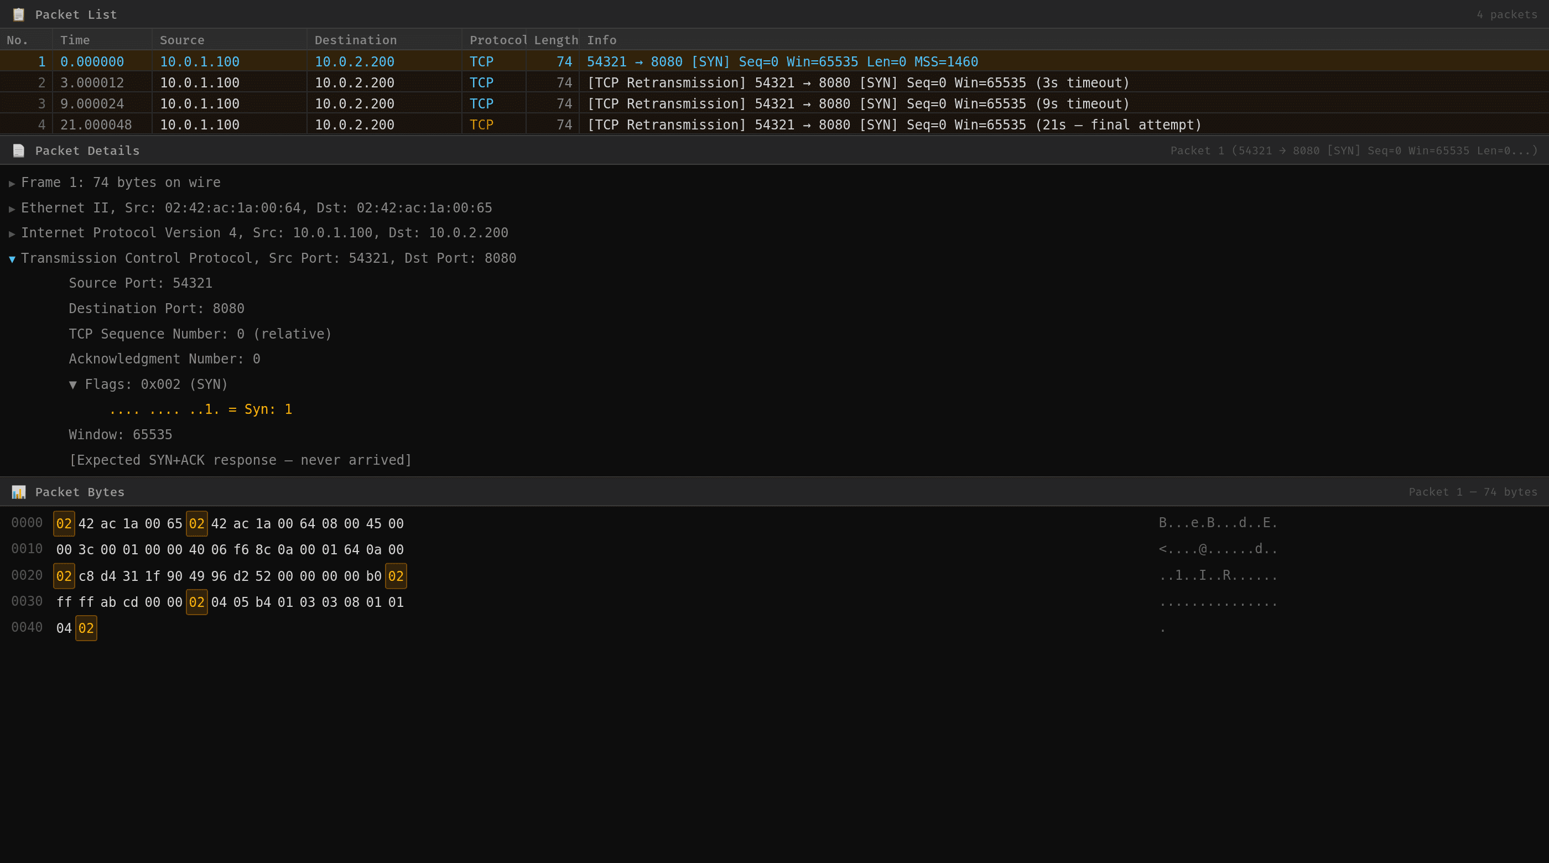Click the SYN MSS=1460 info of packet 1
Screen dimensions: 1549x863
pyautogui.click(x=782, y=61)
